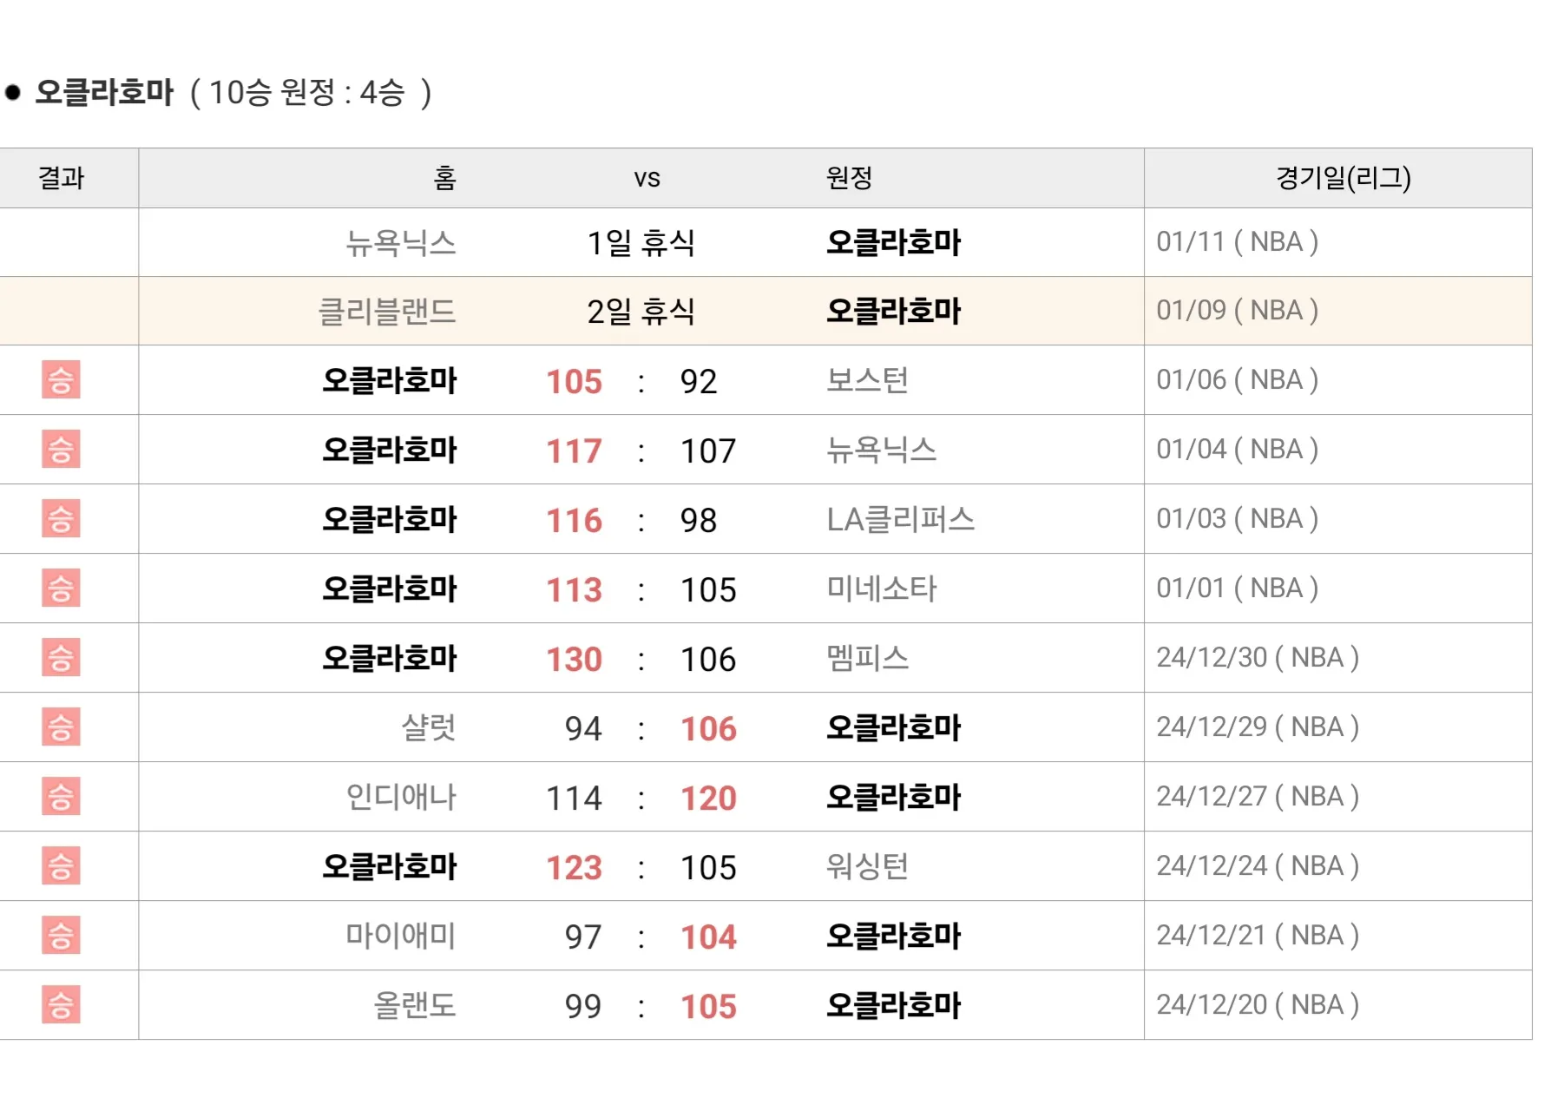Click the 승 badge in the 01/01 미네소타 row
Screen dimensions: 1544x1111
61,588
